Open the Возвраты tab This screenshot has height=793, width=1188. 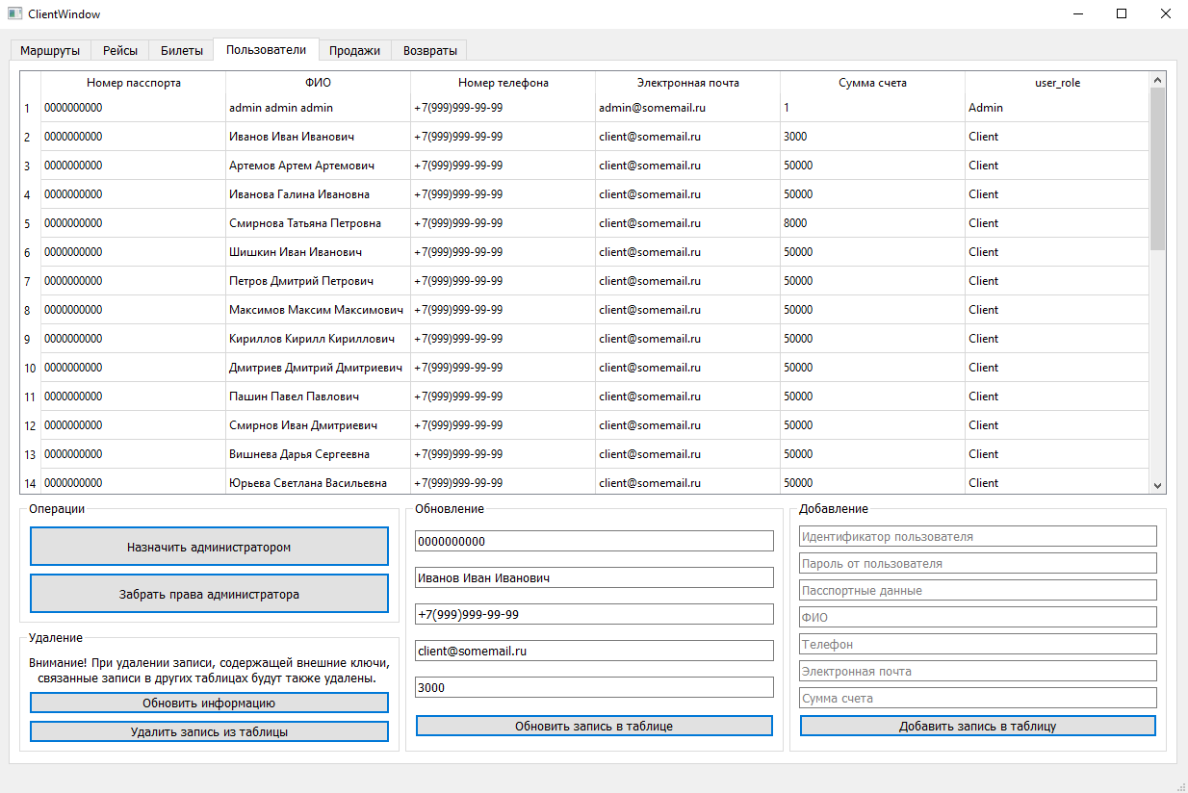(428, 50)
